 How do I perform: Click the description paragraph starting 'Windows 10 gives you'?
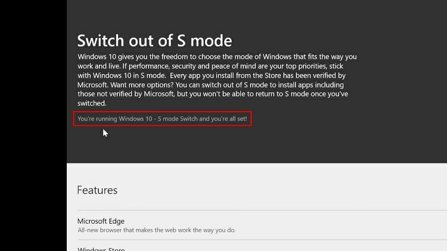tap(217, 80)
